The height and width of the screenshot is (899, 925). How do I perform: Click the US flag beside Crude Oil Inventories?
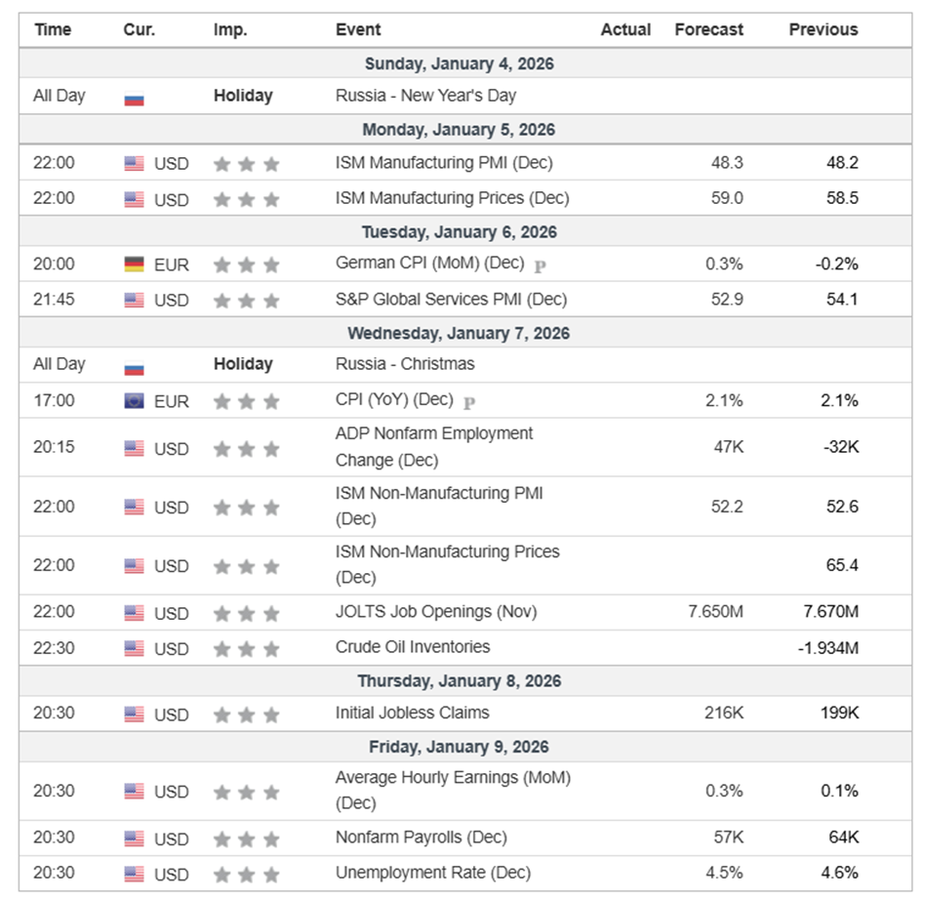(135, 649)
